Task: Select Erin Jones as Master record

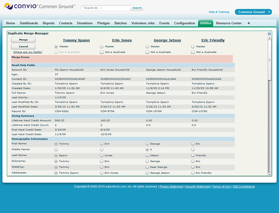Action: (102, 46)
